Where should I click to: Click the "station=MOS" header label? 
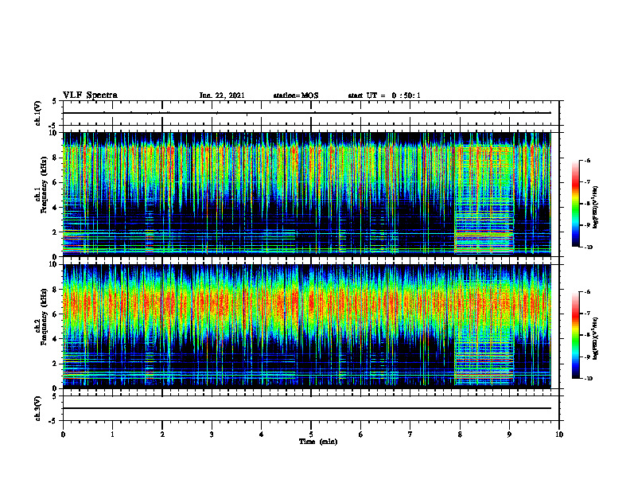[x=296, y=95]
